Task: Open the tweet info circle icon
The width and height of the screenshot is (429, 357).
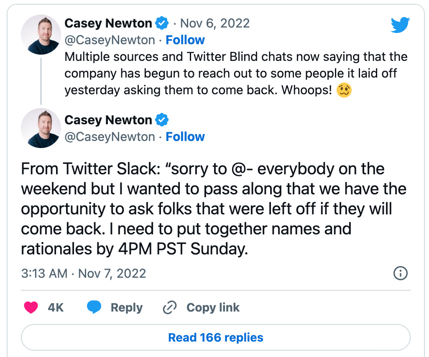Action: (x=401, y=274)
